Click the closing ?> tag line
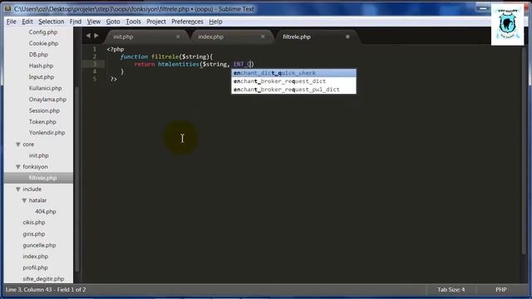The width and height of the screenshot is (532, 299). coord(114,79)
